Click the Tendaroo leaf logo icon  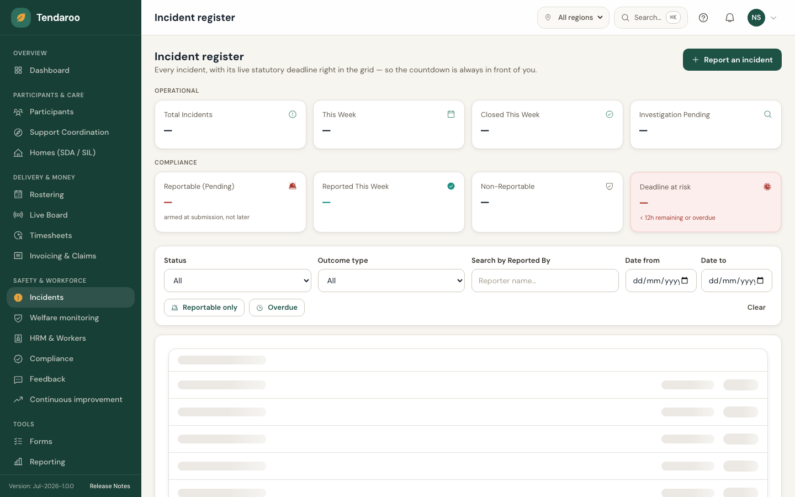coord(21,18)
